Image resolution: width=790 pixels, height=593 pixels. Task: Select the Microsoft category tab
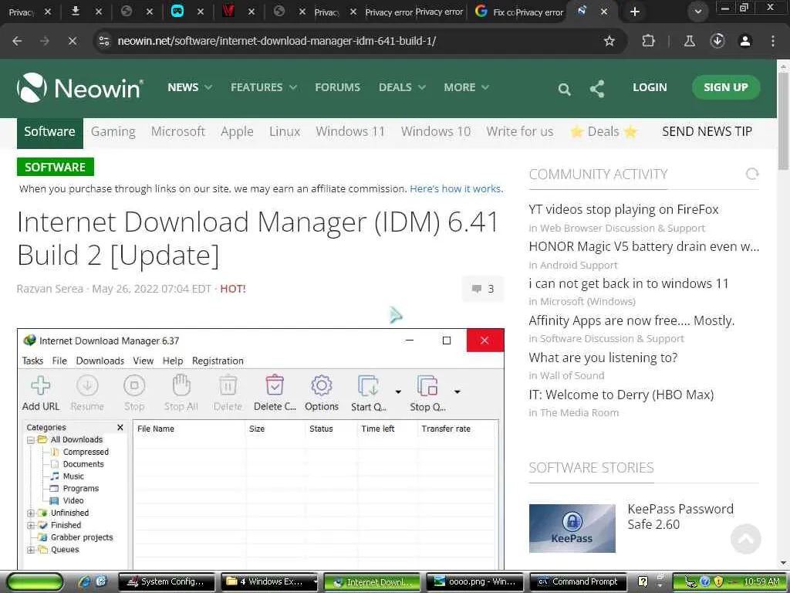tap(178, 131)
